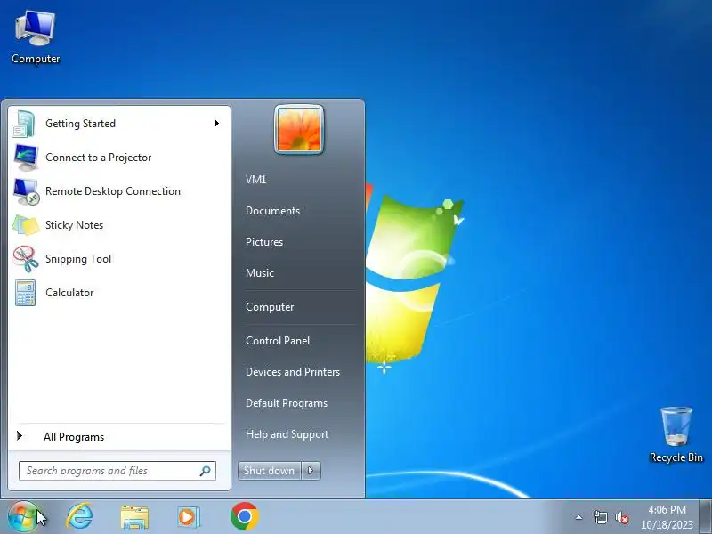Click the Sticky Notes label
Viewport: 712px width, 534px height.
(x=75, y=225)
